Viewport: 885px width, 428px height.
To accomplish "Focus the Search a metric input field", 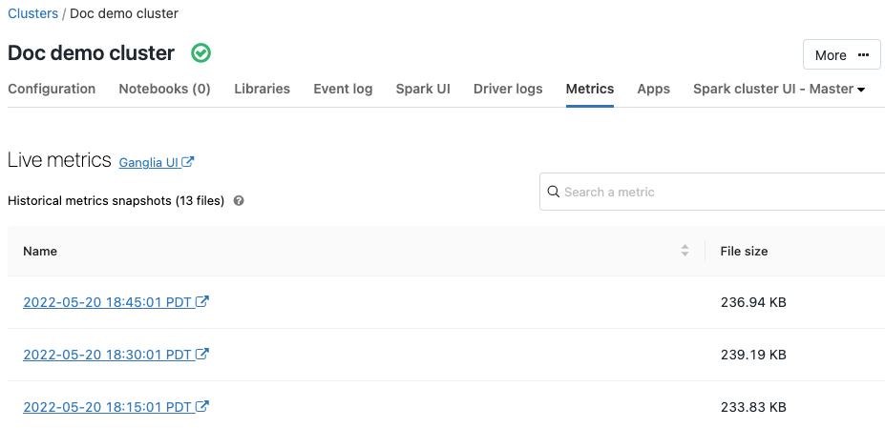I will coord(716,192).
